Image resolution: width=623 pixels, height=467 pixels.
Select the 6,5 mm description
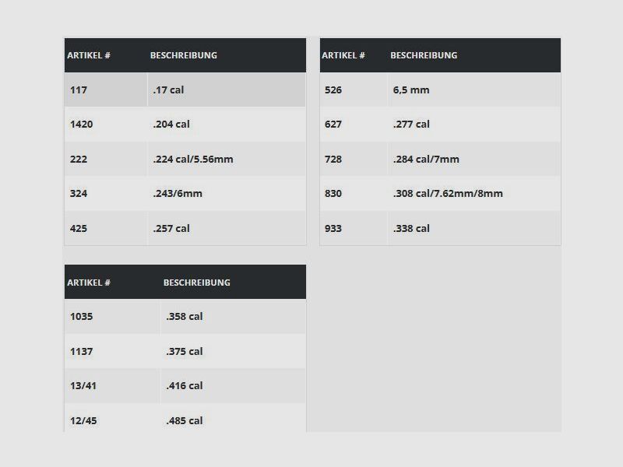(x=411, y=90)
